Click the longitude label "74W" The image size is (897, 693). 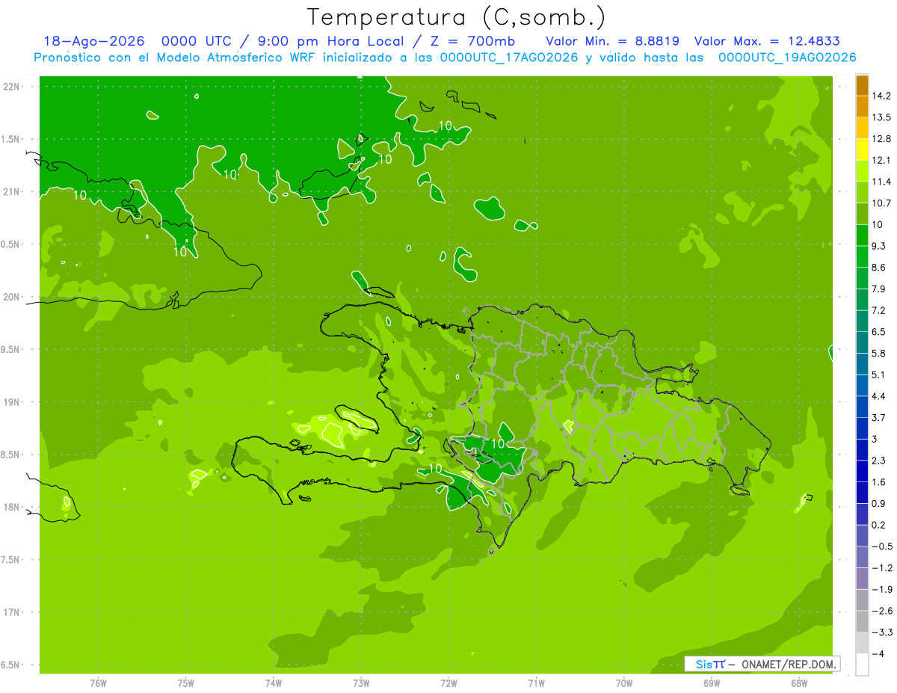[x=274, y=683]
